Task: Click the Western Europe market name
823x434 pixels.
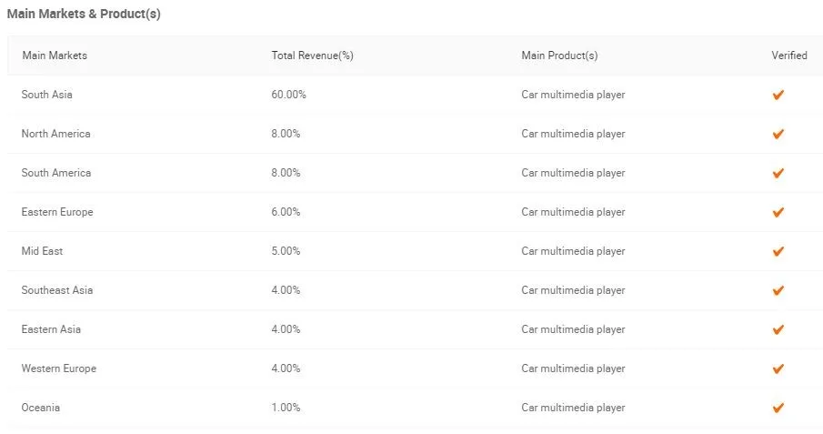Action: coord(59,368)
